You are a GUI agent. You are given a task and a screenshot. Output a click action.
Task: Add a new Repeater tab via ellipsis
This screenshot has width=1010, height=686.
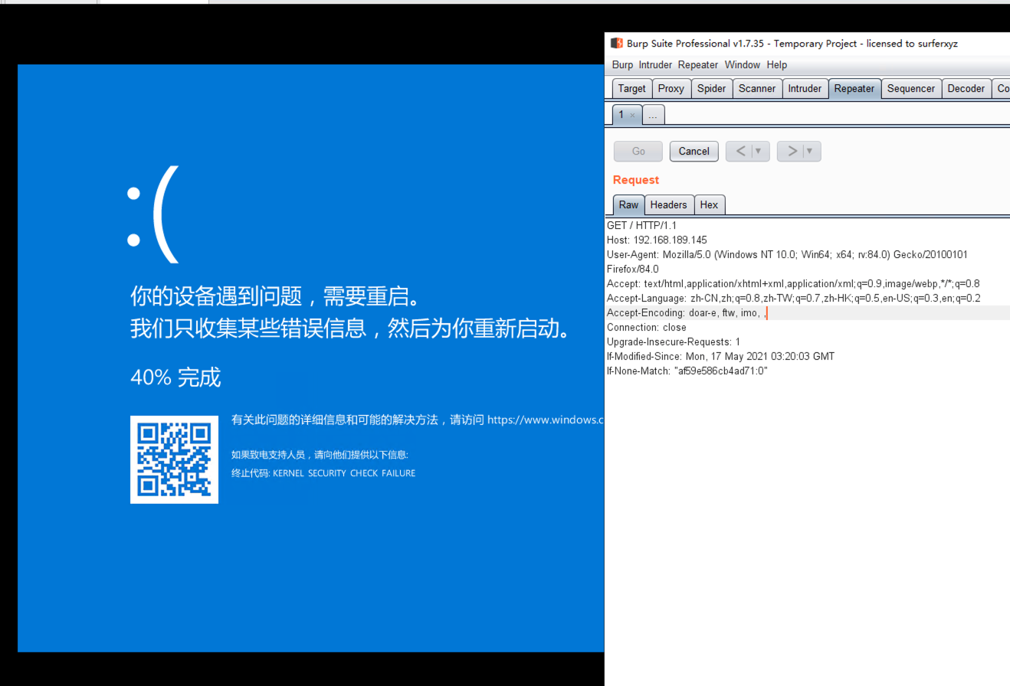coord(653,115)
